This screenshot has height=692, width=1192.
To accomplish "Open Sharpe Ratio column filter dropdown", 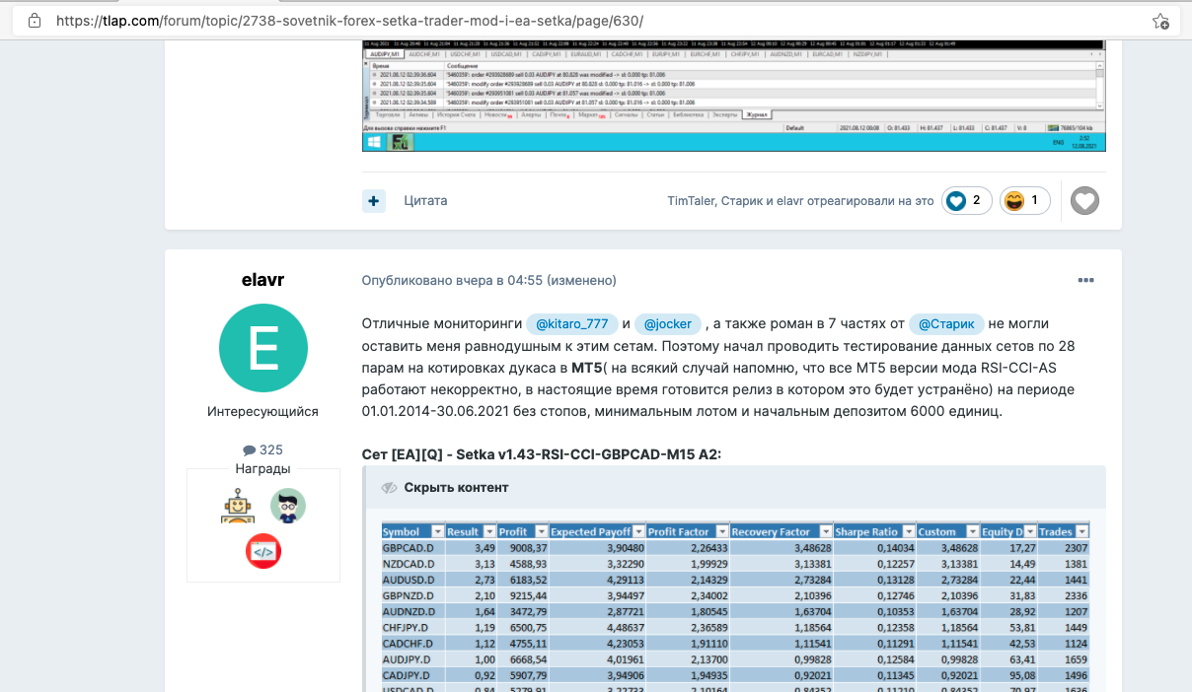I will pos(910,531).
